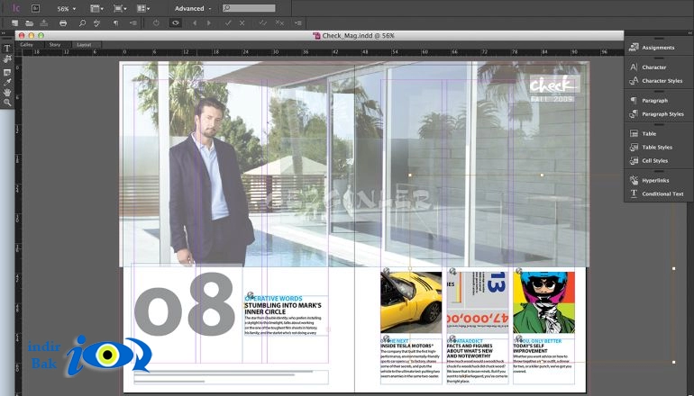Open Adobe Bridge from the top bar
Screen dimensions: 694x396
(x=35, y=8)
